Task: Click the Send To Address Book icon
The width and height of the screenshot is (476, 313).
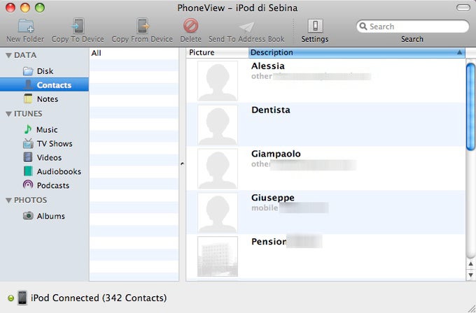Action: click(x=246, y=27)
